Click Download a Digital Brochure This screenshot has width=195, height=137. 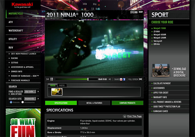tap(180, 72)
